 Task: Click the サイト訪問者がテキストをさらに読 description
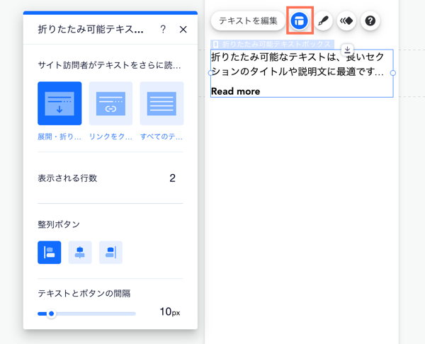click(109, 65)
